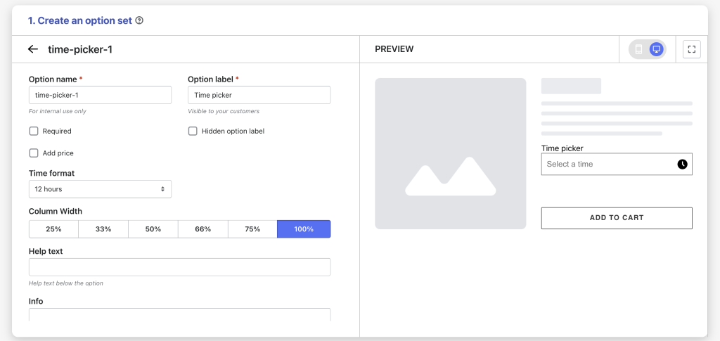Click the 'time-picker-1' title text
Image resolution: width=720 pixels, height=341 pixels.
[x=80, y=49]
